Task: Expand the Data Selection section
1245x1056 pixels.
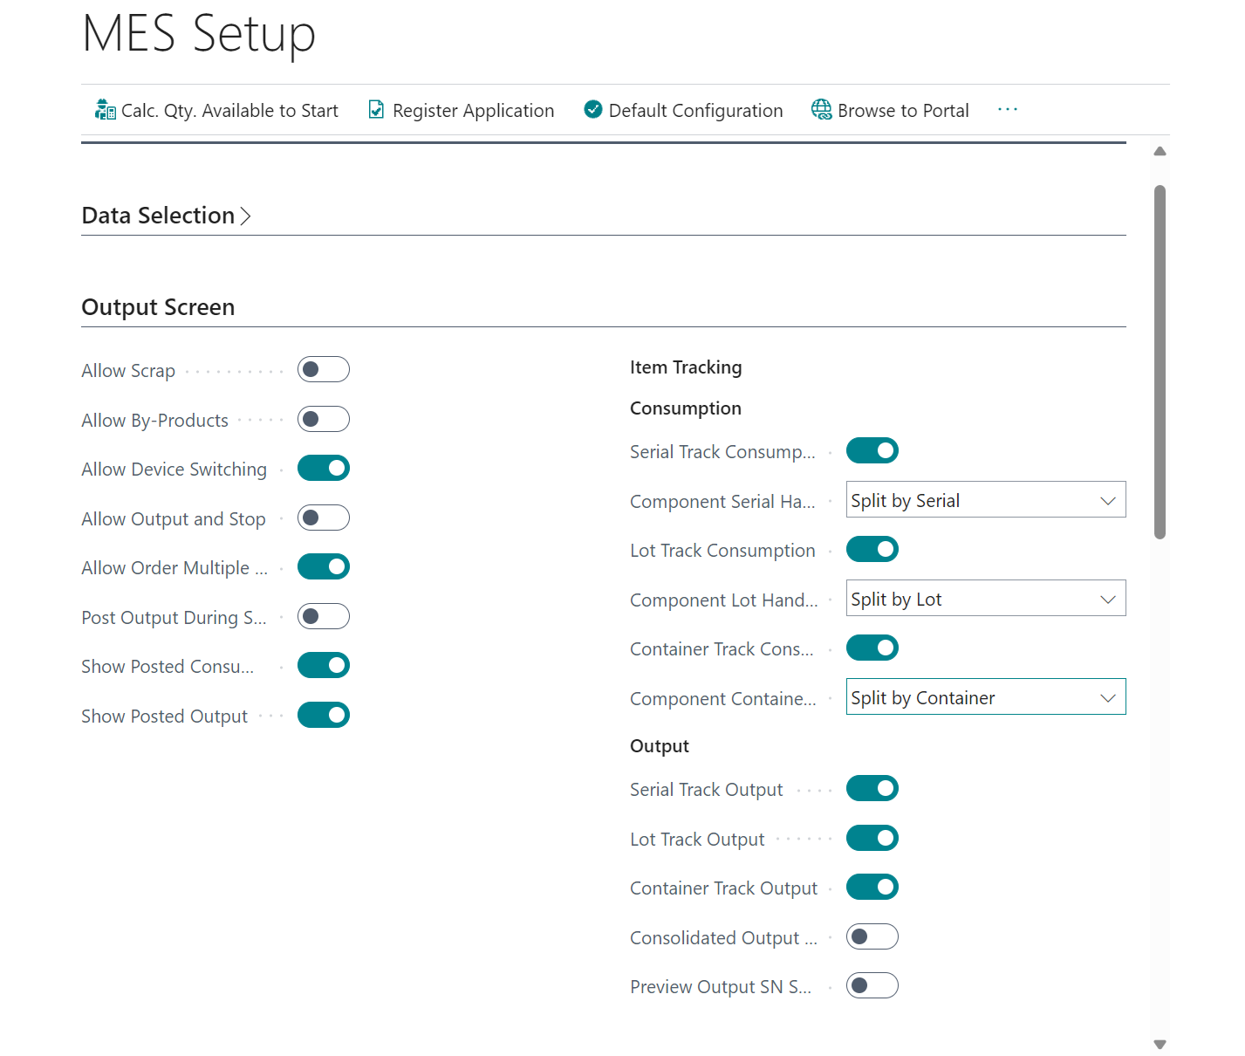Action: 245,216
